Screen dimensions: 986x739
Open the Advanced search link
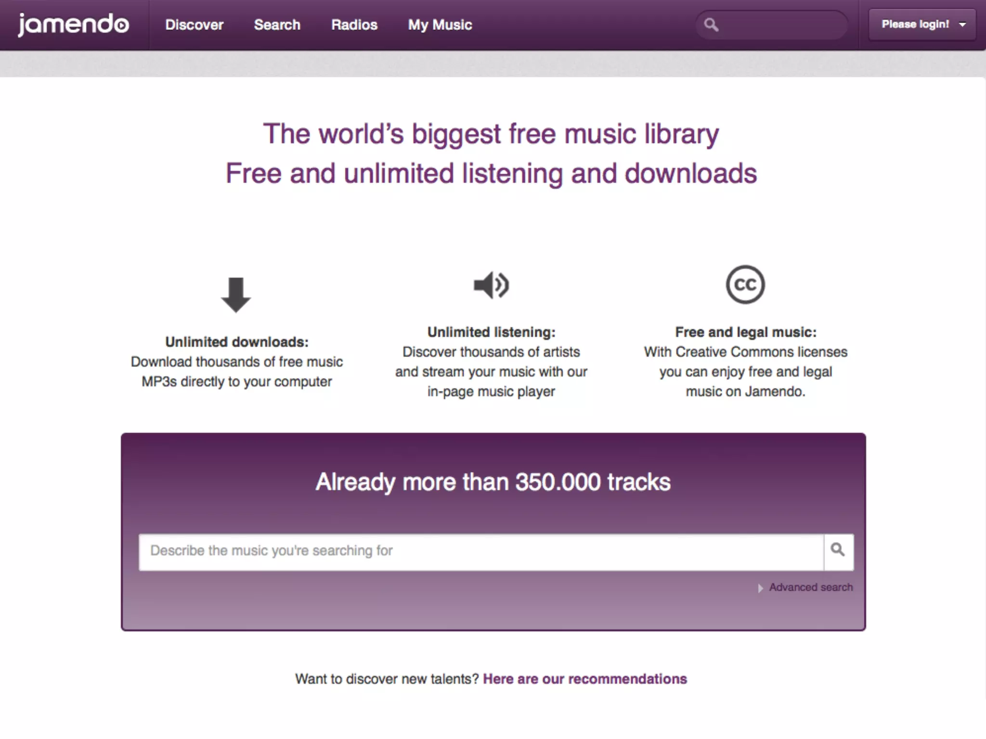point(811,587)
